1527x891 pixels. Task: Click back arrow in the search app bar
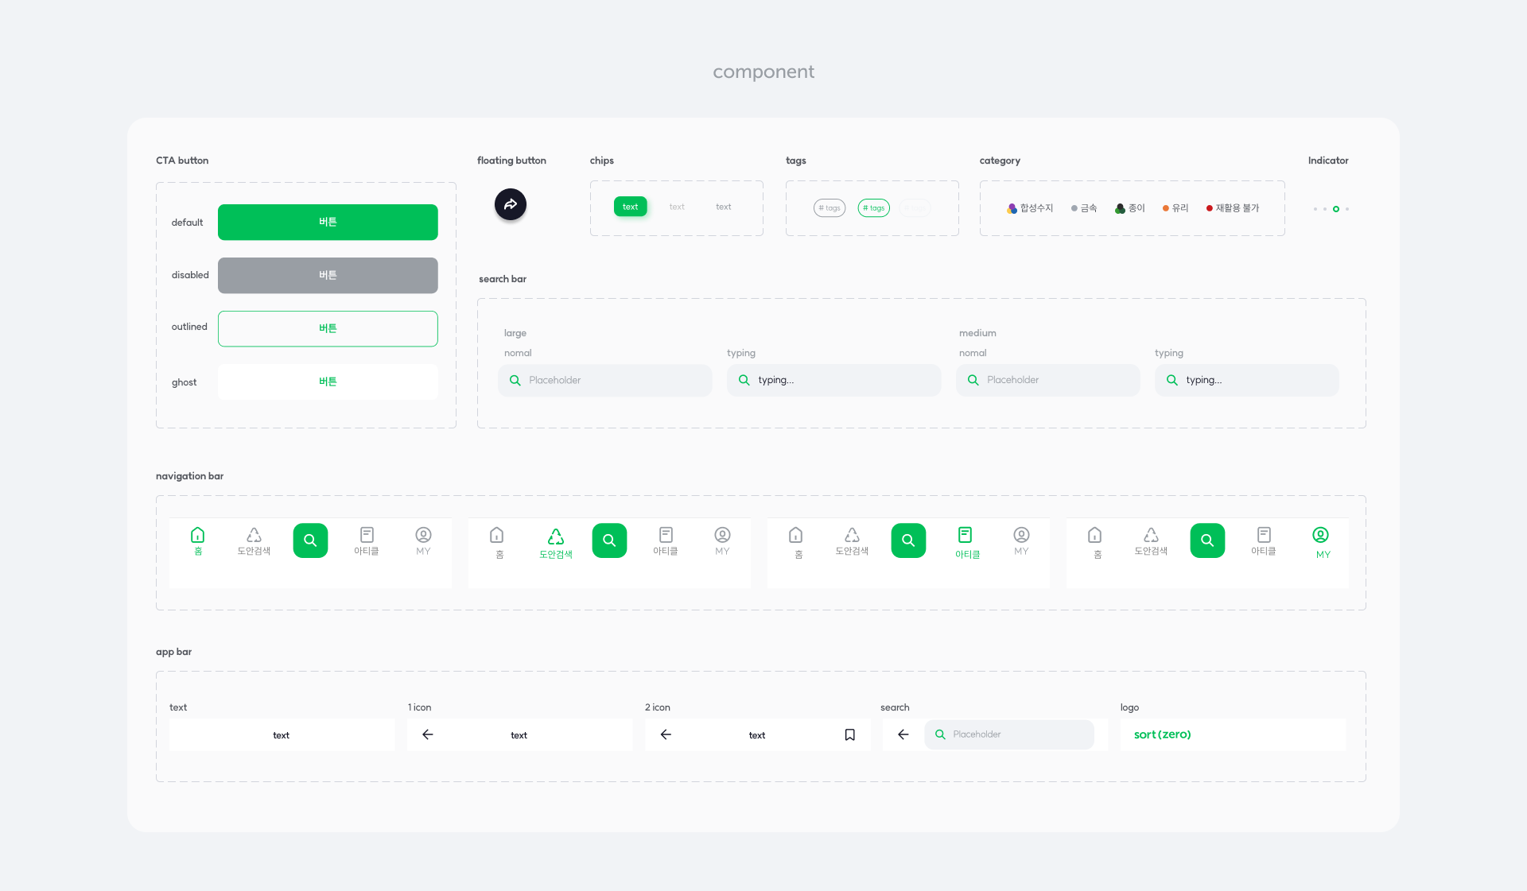(903, 734)
